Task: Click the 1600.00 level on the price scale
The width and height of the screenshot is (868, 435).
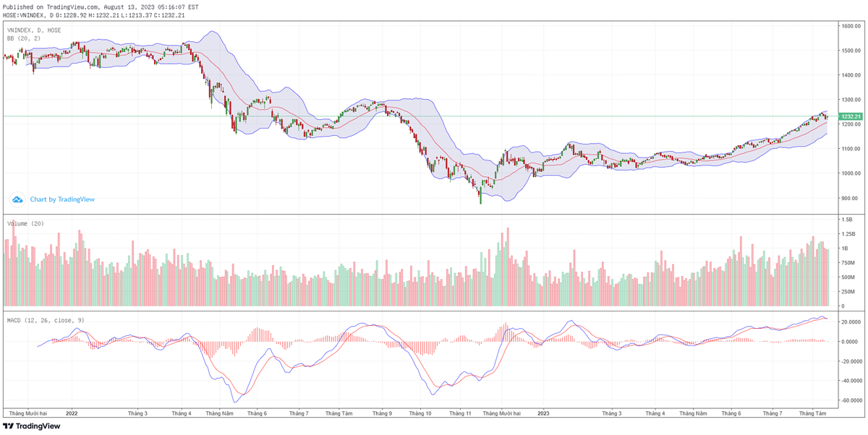Action: pos(850,26)
